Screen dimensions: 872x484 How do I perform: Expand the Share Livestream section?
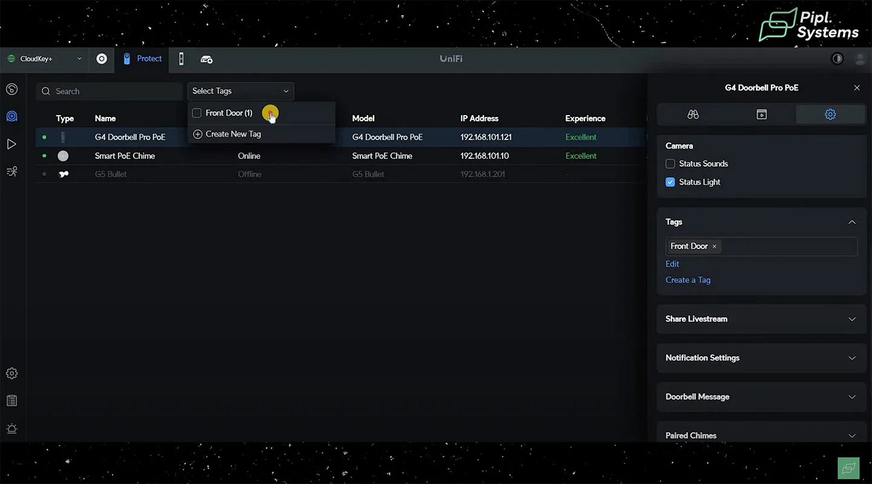point(761,319)
